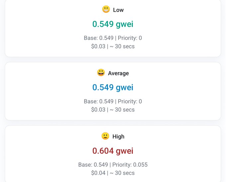Click the Low label text

pyautogui.click(x=118, y=10)
